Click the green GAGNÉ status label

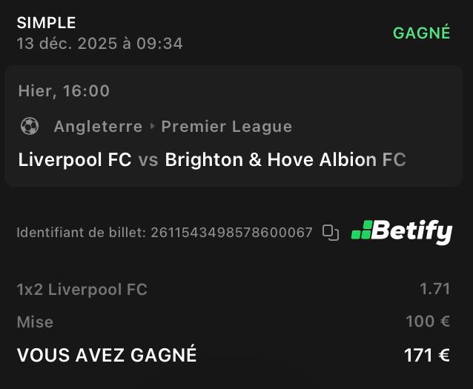(421, 33)
